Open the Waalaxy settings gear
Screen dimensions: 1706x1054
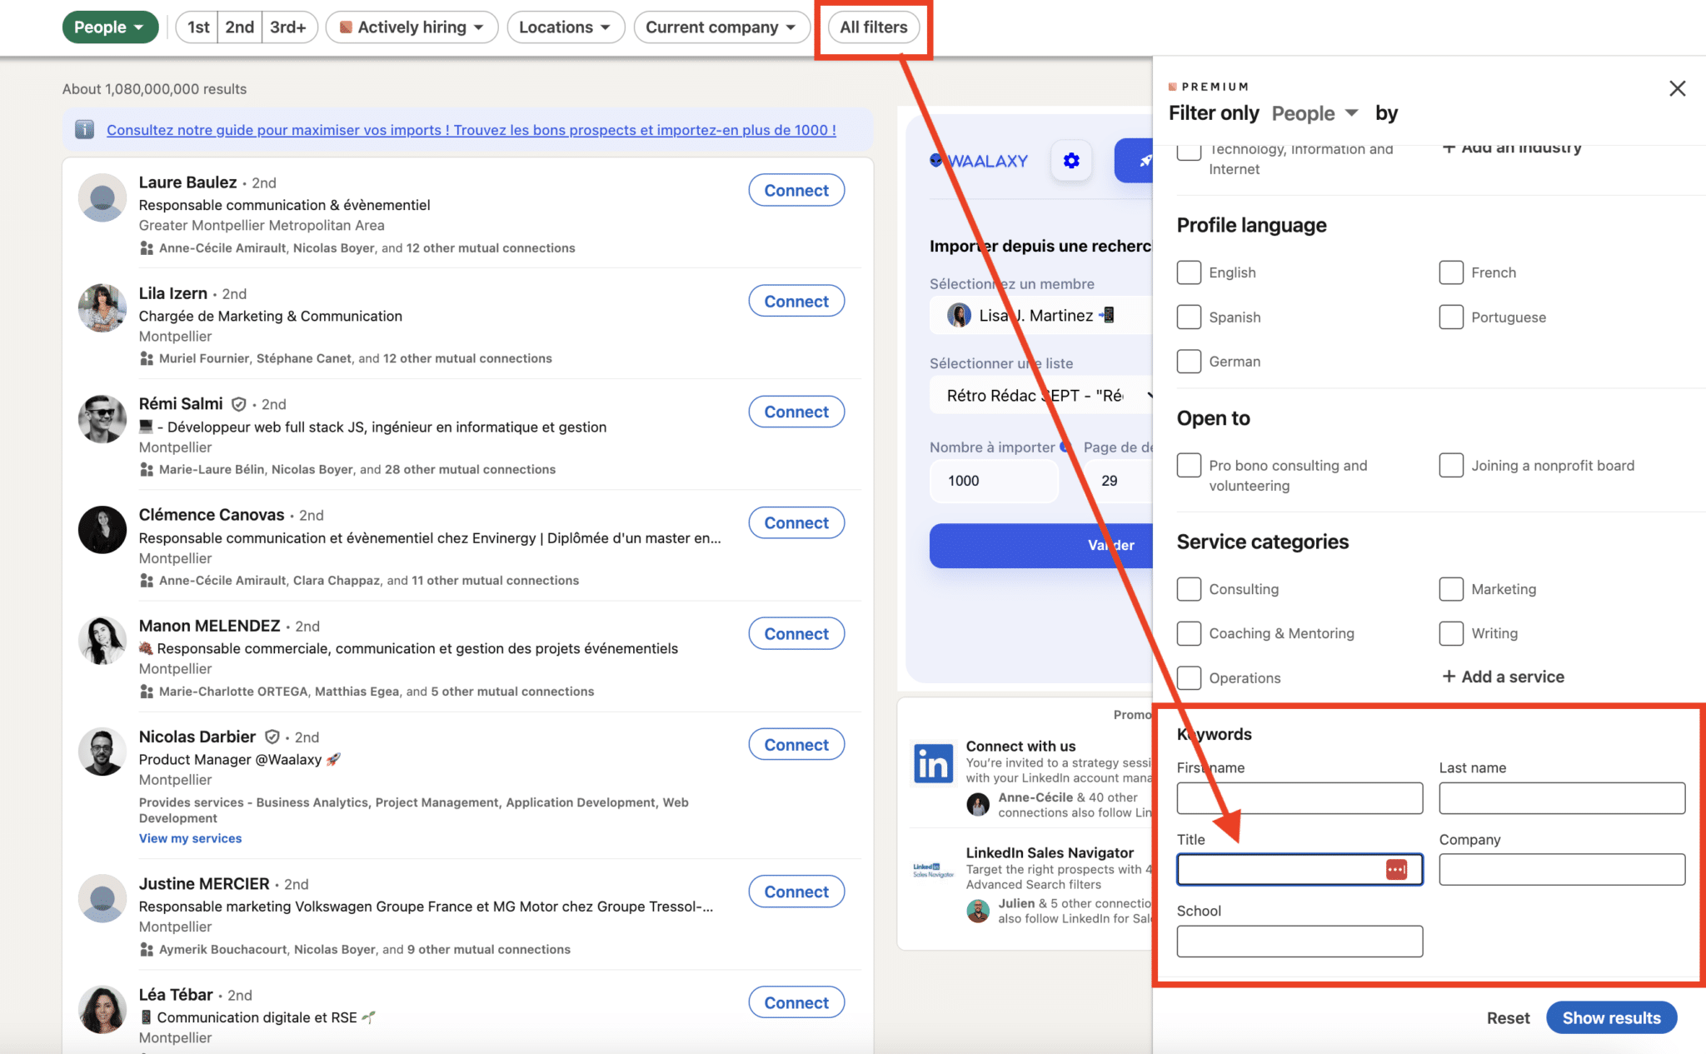1071,160
